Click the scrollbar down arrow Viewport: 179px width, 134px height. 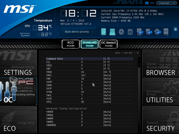click(x=139, y=131)
